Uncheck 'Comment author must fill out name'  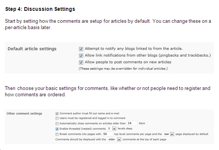click(57, 114)
